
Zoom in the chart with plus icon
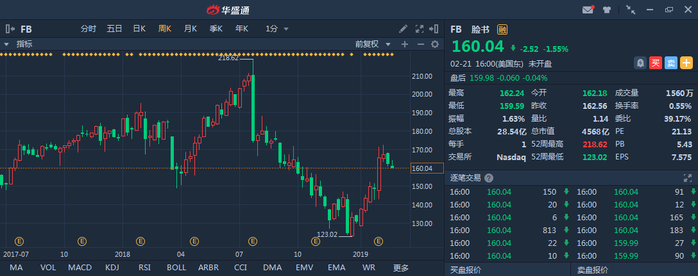click(x=404, y=44)
